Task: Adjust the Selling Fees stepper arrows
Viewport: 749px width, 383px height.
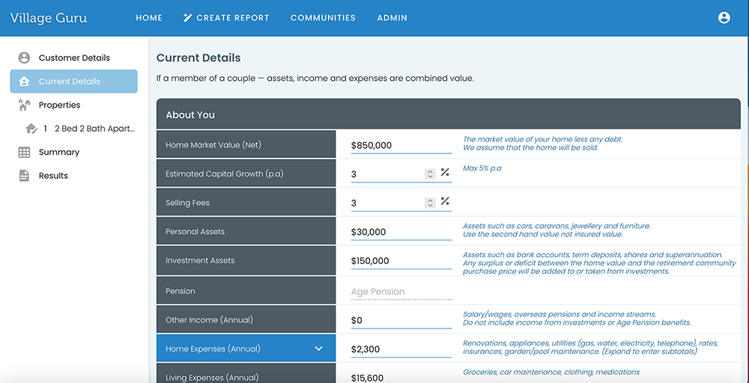Action: [x=430, y=203]
